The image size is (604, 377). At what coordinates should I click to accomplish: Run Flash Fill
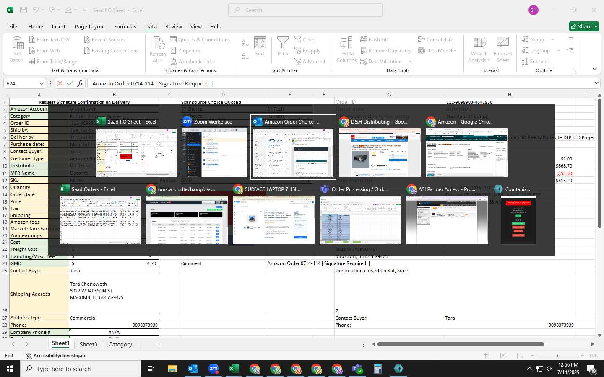374,39
